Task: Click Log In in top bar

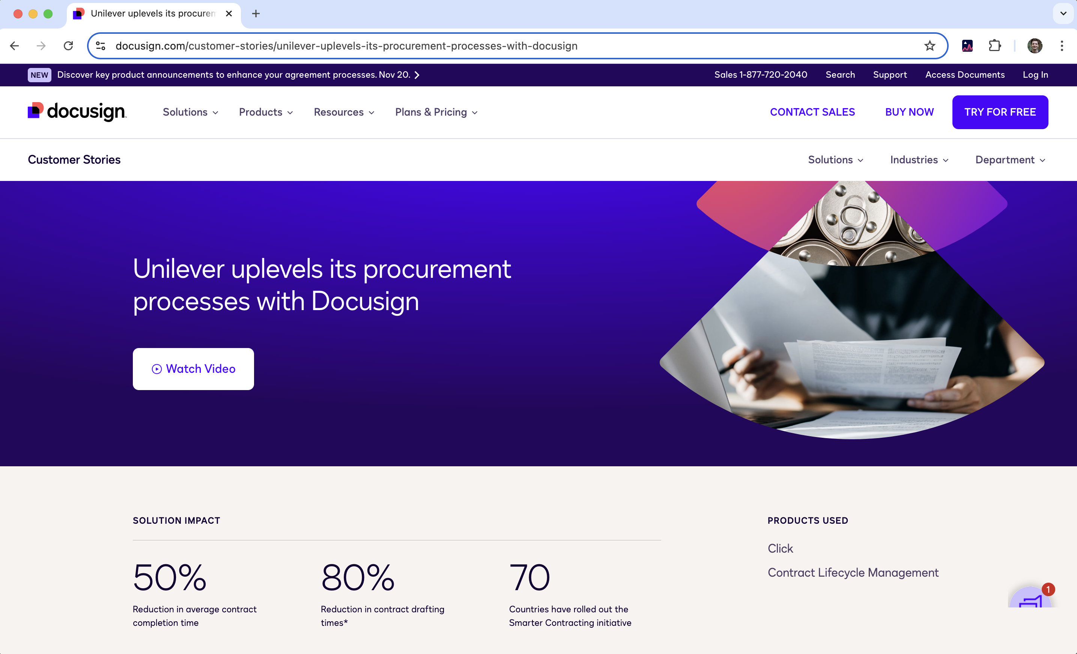Action: pos(1035,75)
